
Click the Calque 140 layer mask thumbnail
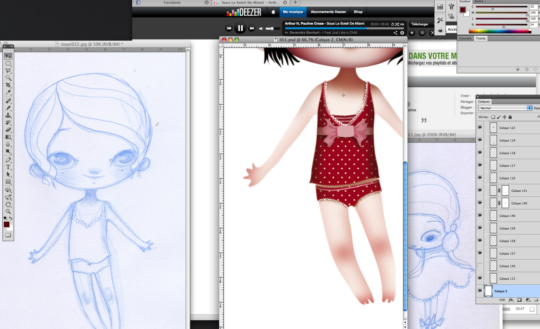(x=505, y=203)
